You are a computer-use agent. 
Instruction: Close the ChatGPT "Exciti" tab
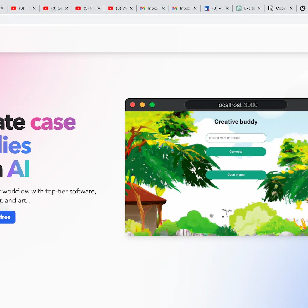pyautogui.click(x=259, y=8)
